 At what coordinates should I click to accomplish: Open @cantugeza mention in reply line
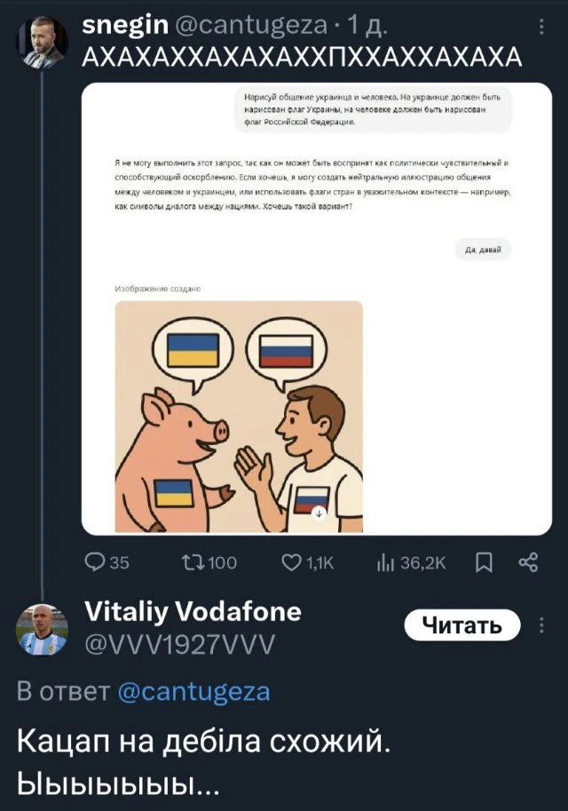(193, 691)
